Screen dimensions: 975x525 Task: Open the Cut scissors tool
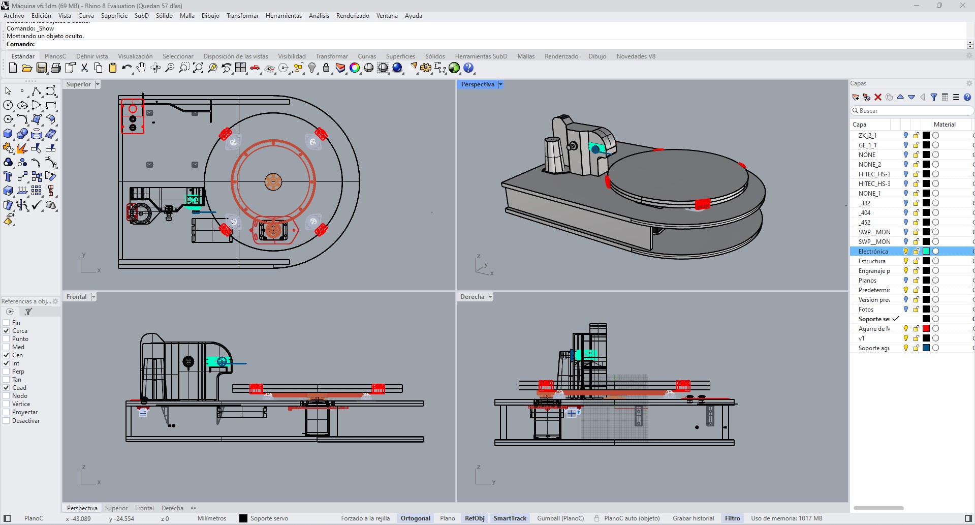(84, 68)
